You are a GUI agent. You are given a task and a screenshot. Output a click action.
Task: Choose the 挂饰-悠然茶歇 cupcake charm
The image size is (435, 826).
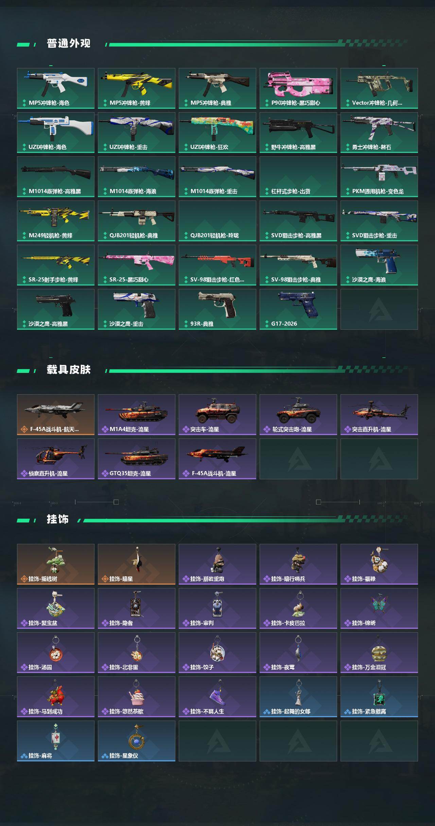[137, 697]
